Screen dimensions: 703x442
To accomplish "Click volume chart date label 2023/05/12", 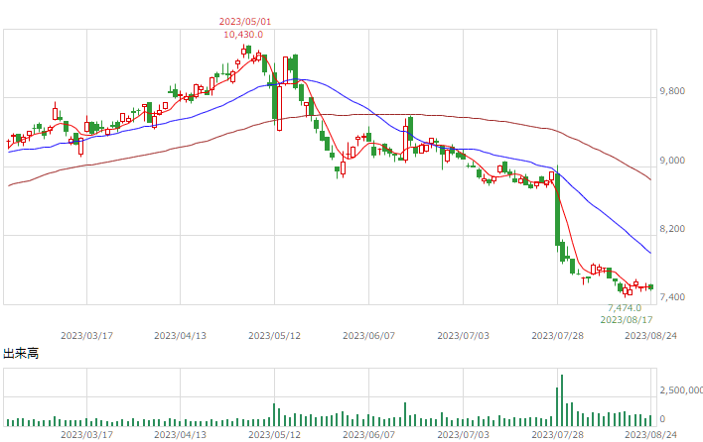I will point(274,435).
